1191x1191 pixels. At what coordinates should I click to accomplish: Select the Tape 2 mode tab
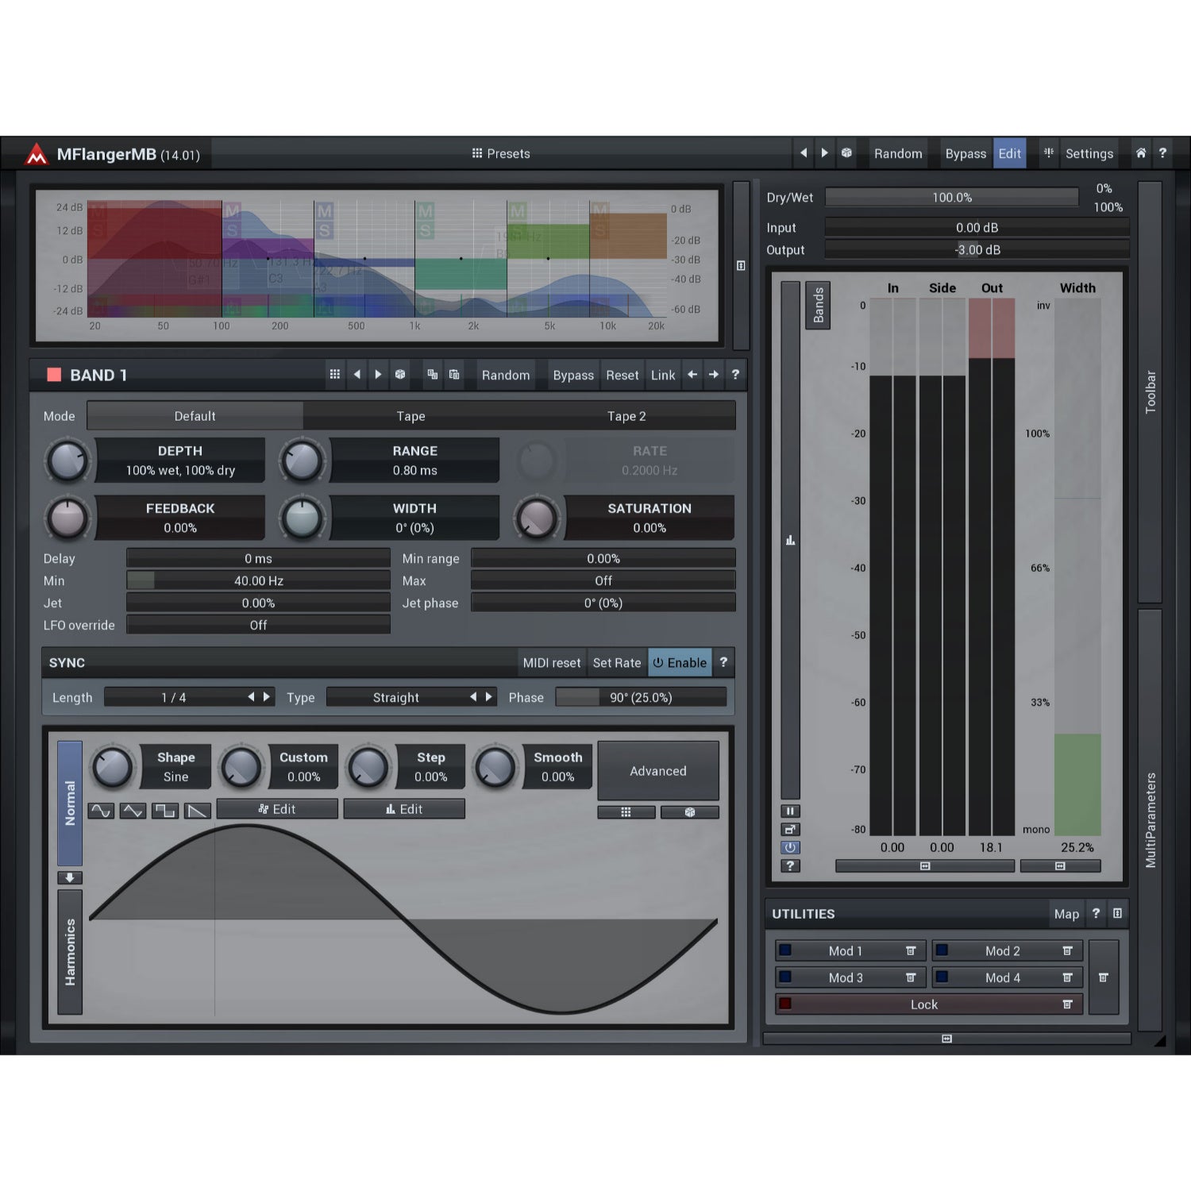click(626, 416)
